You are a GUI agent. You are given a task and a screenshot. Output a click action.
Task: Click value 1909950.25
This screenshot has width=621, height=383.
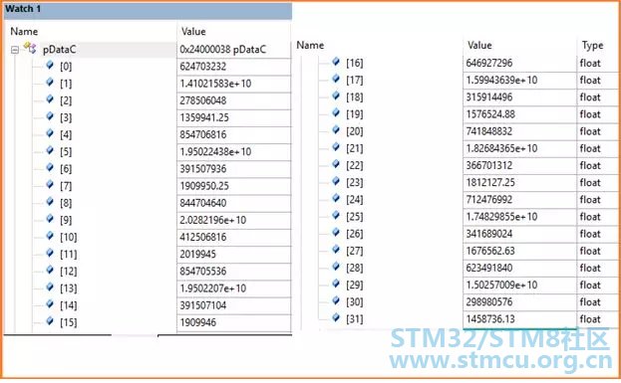[204, 186]
